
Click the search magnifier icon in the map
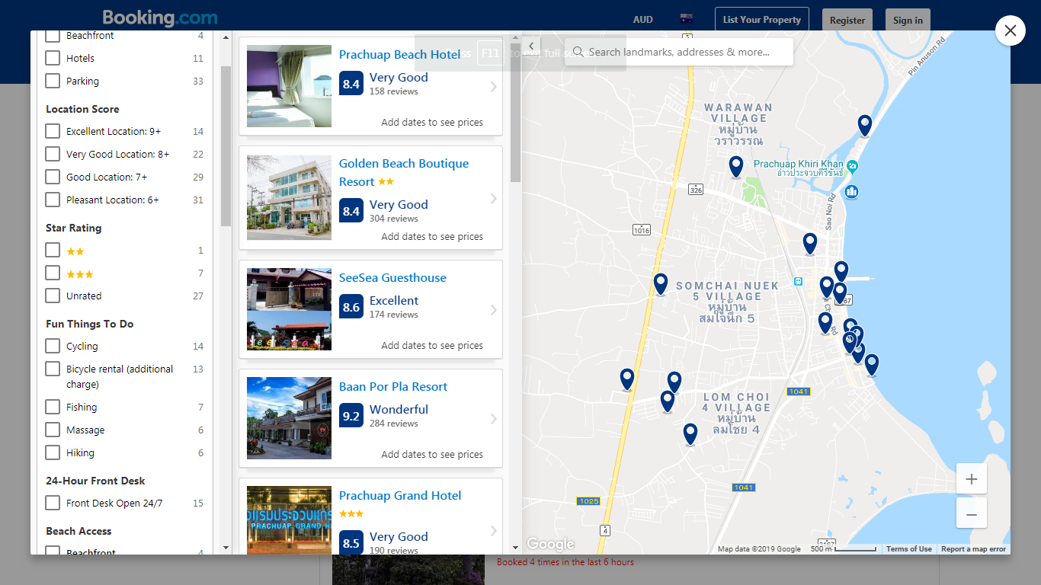[x=578, y=52]
